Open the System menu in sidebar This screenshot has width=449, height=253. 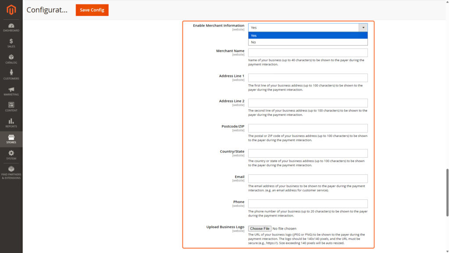11,155
